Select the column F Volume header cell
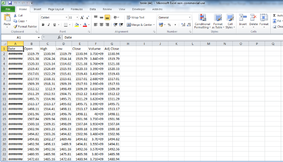 click(x=96, y=49)
